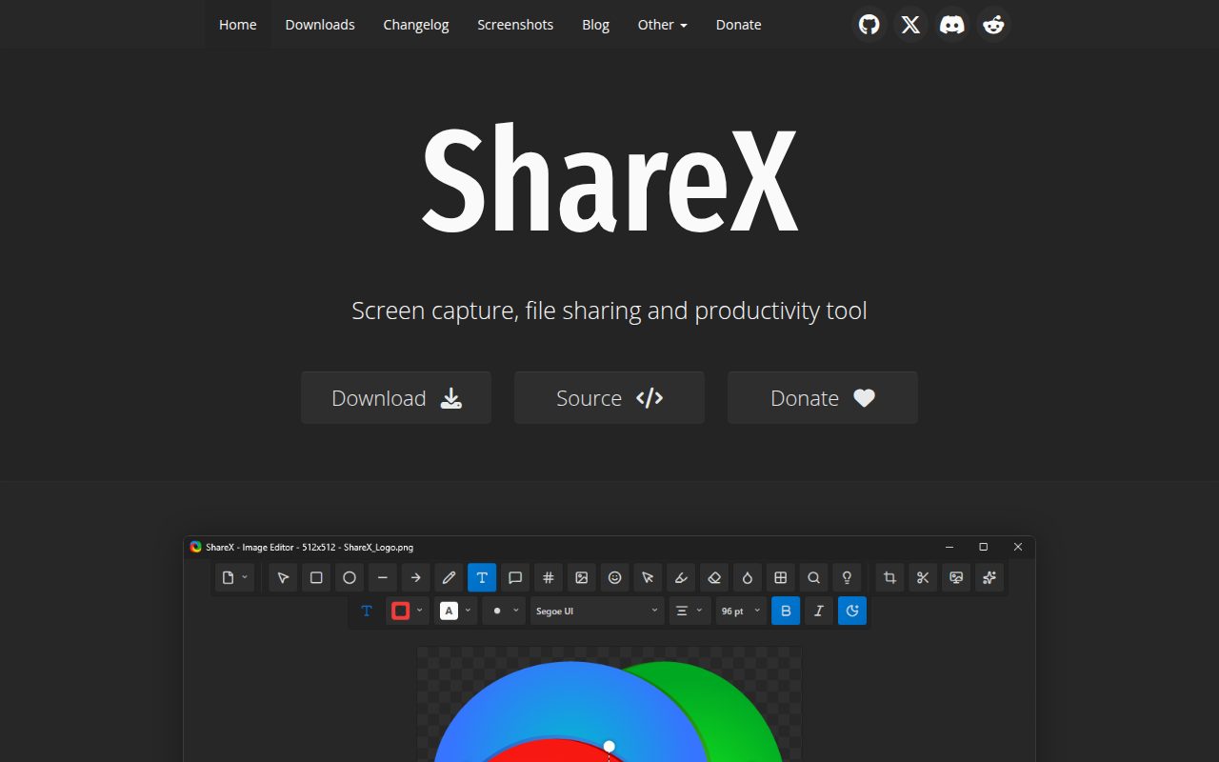Click the large Donate heart button
This screenshot has height=762, width=1219.
click(823, 398)
